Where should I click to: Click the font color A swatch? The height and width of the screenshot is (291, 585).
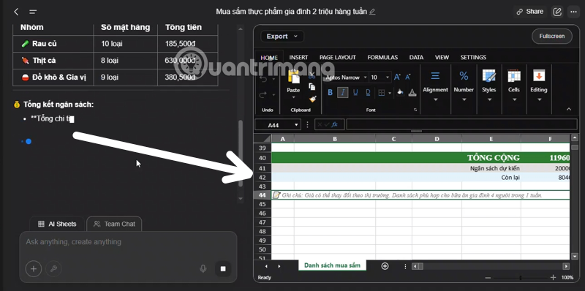coord(412,93)
